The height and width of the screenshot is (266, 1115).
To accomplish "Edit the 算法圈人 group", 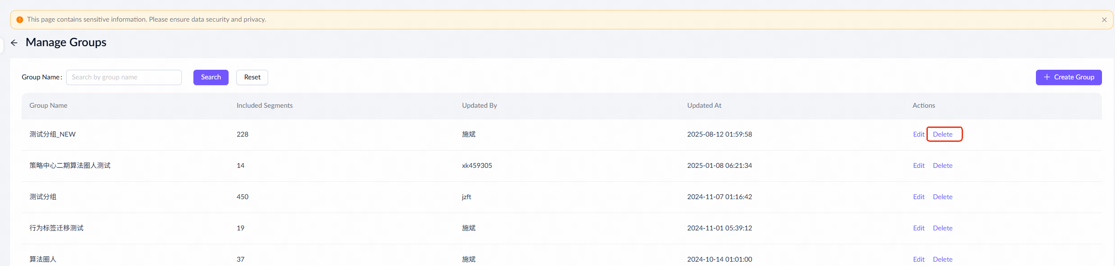I will [x=918, y=260].
